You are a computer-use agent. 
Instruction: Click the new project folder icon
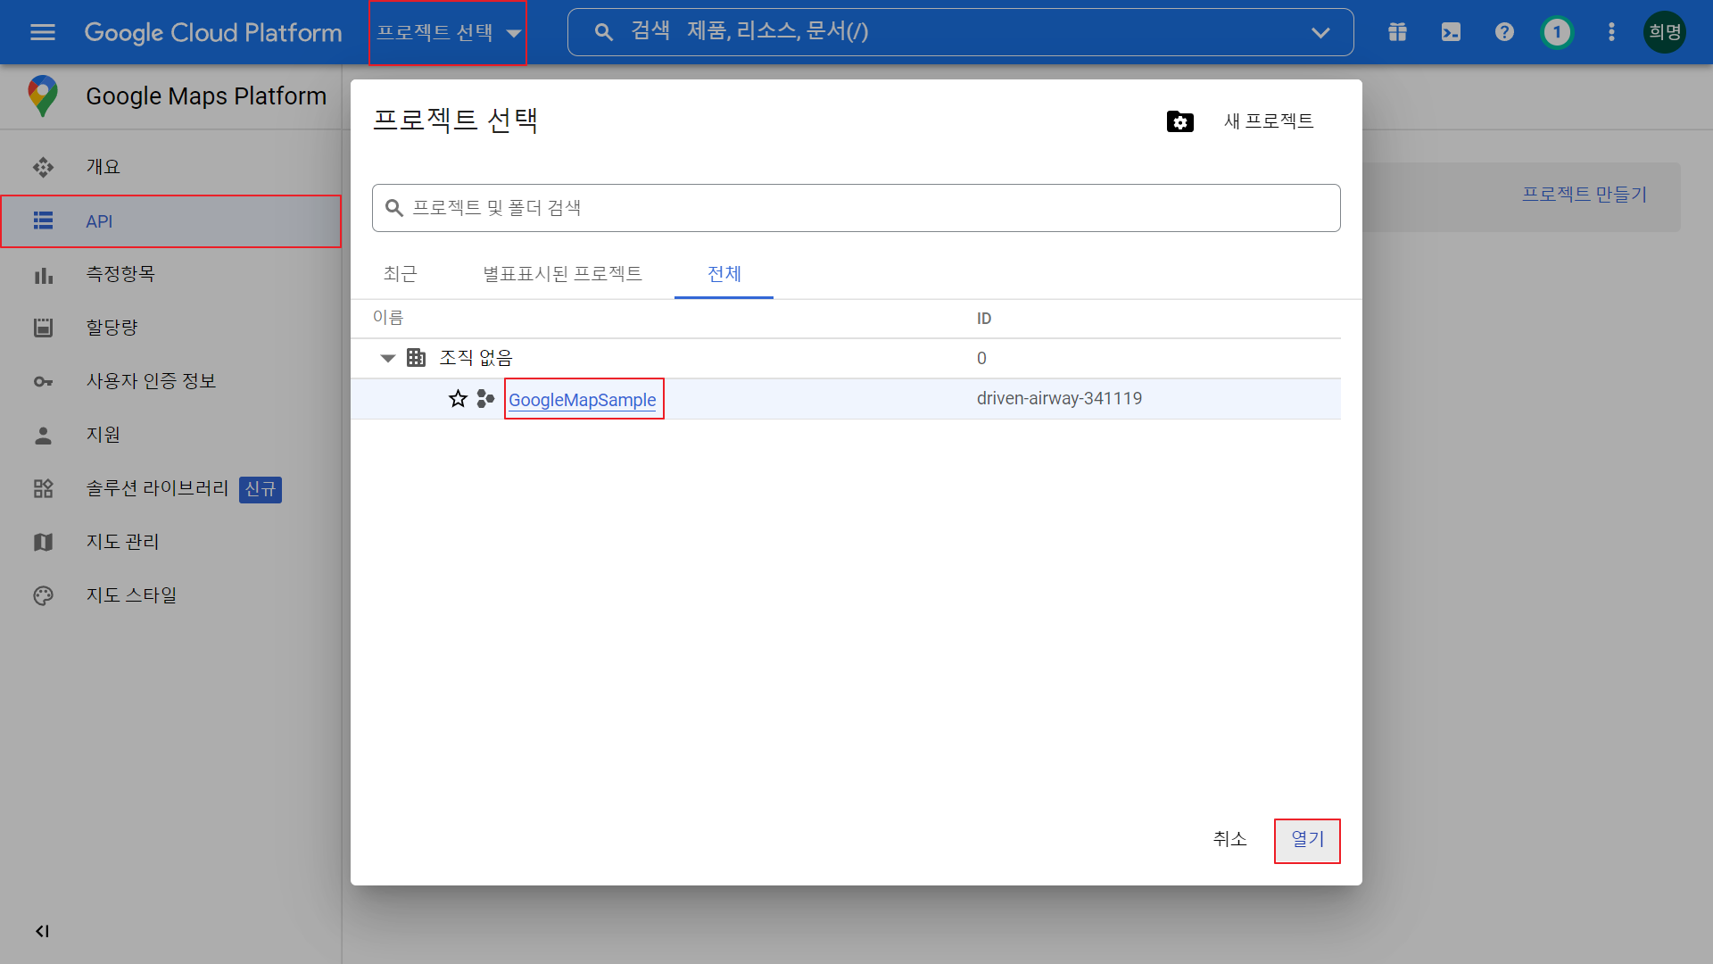coord(1179,121)
